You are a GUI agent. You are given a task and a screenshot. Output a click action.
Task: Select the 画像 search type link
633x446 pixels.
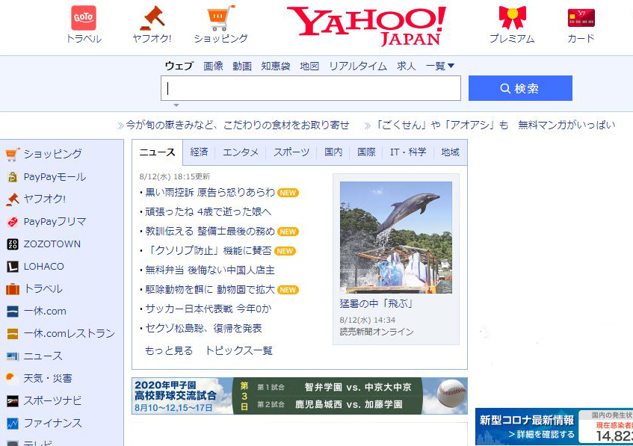pos(213,66)
